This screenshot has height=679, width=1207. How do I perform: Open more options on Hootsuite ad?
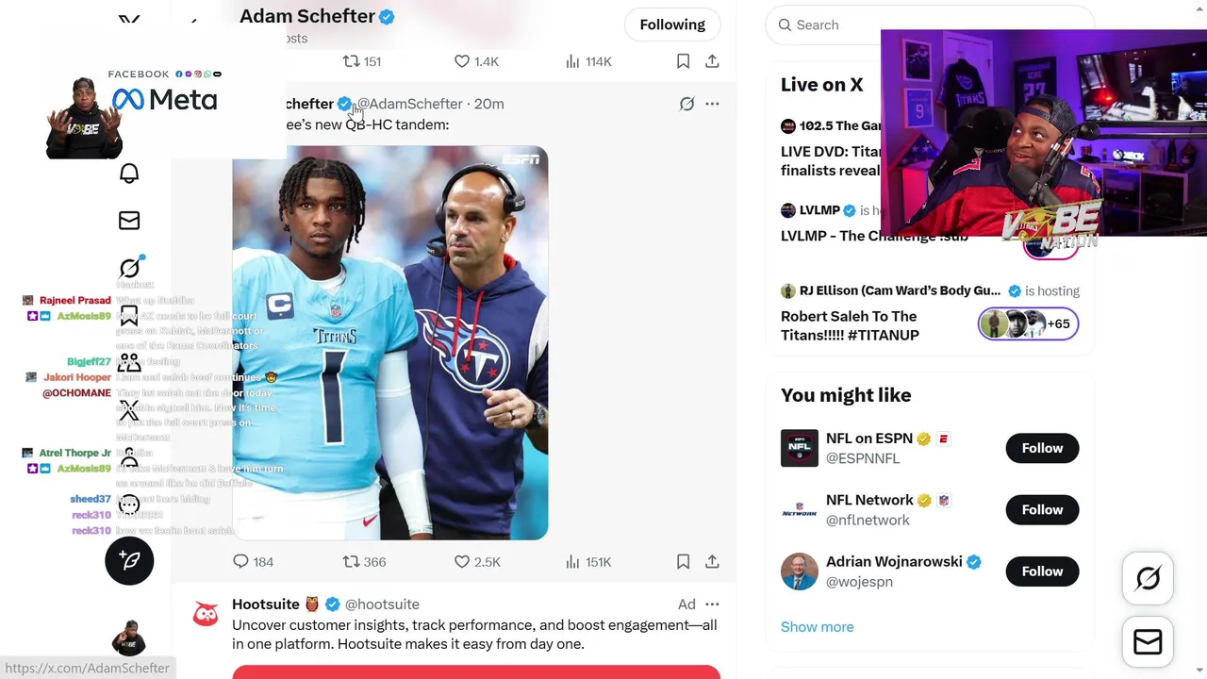click(712, 604)
